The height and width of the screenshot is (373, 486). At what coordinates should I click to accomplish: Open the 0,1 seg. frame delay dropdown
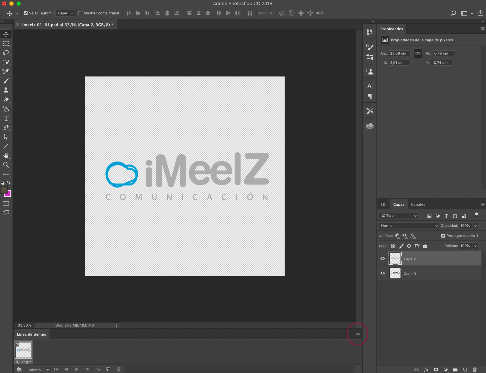pos(24,362)
